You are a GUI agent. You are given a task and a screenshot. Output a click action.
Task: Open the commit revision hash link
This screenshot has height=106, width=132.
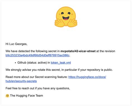tap(37, 55)
